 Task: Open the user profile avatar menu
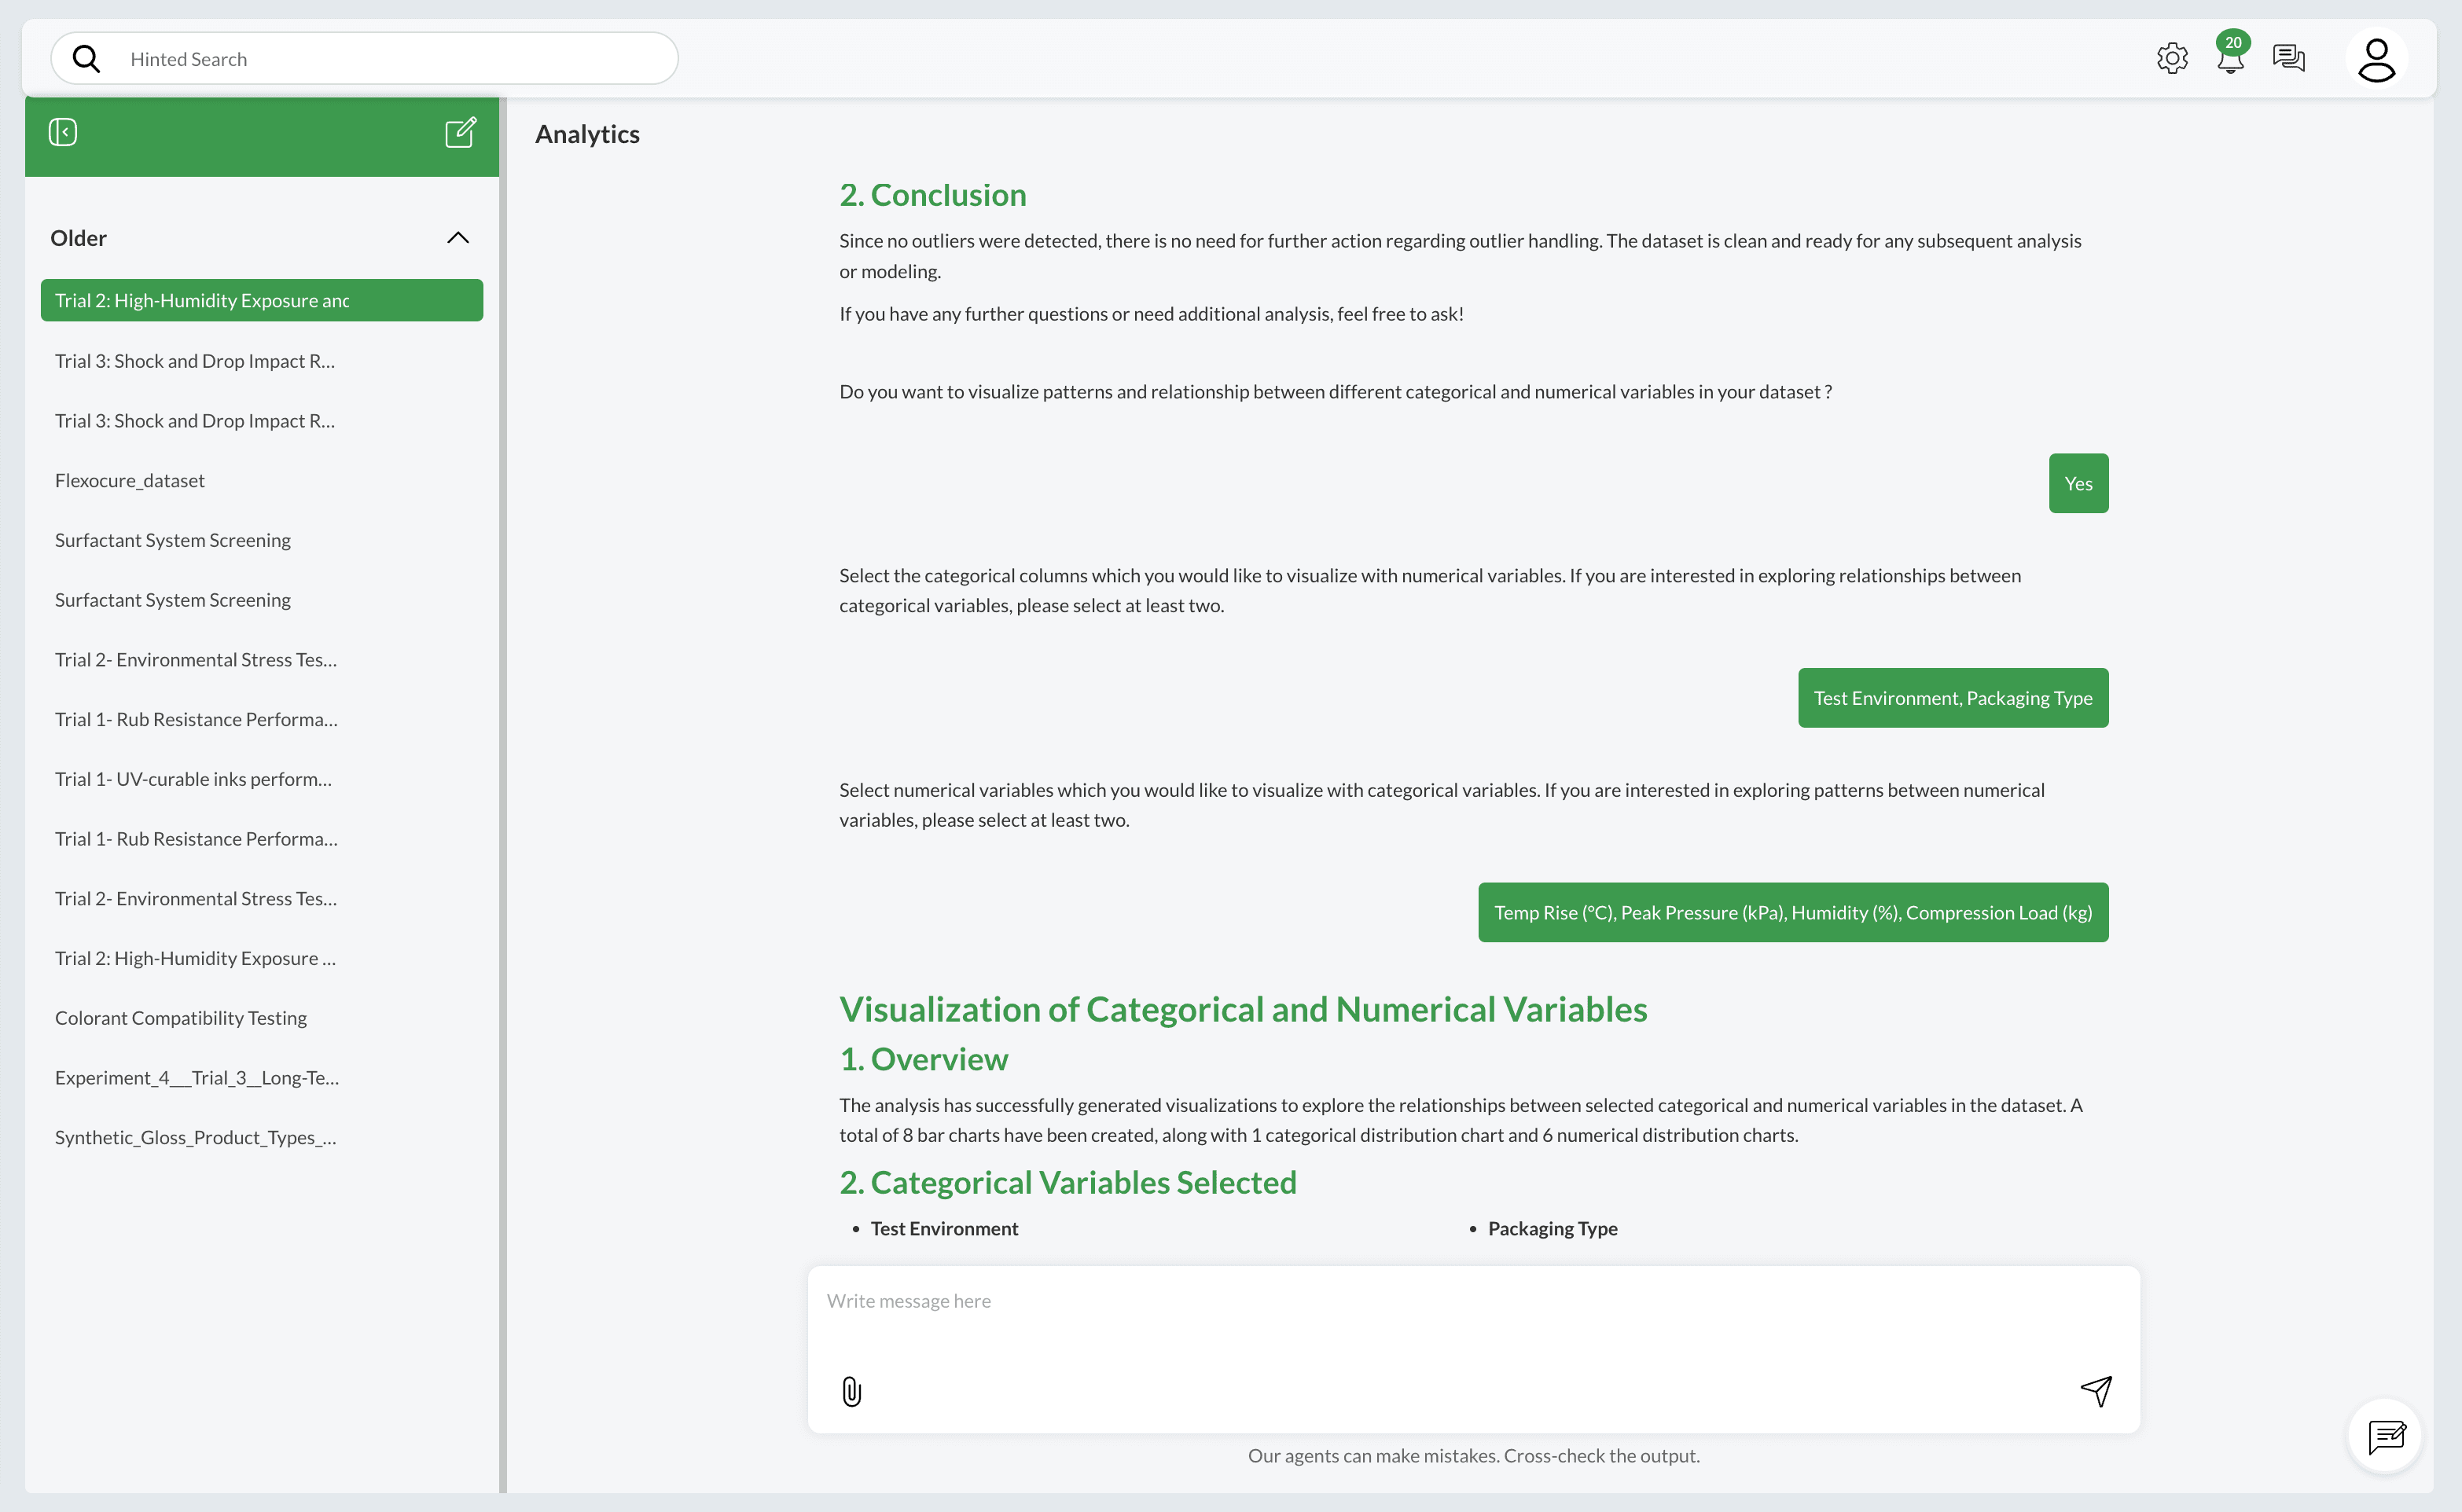(x=2377, y=60)
